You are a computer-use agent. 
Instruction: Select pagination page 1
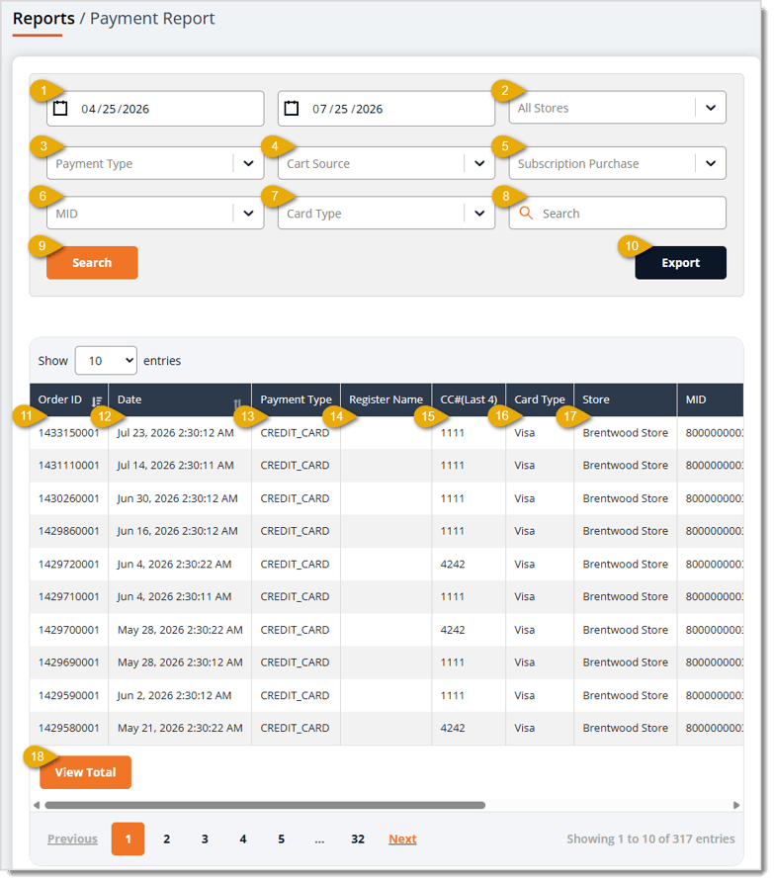128,839
